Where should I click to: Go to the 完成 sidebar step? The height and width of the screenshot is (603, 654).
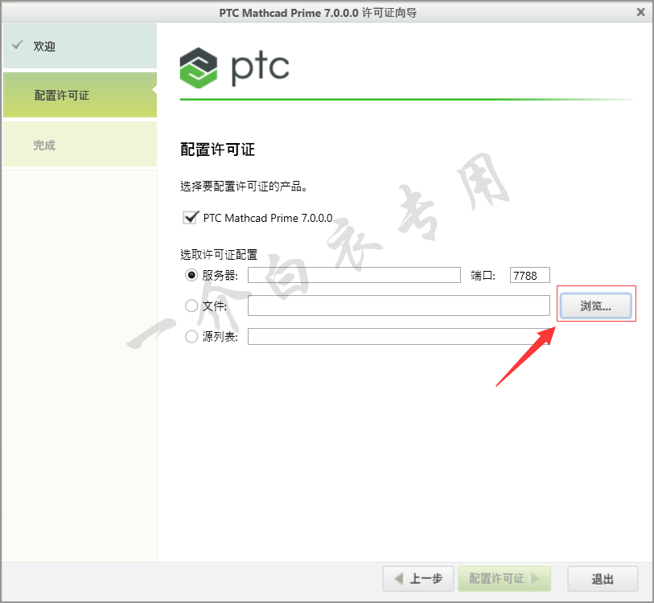[80, 145]
